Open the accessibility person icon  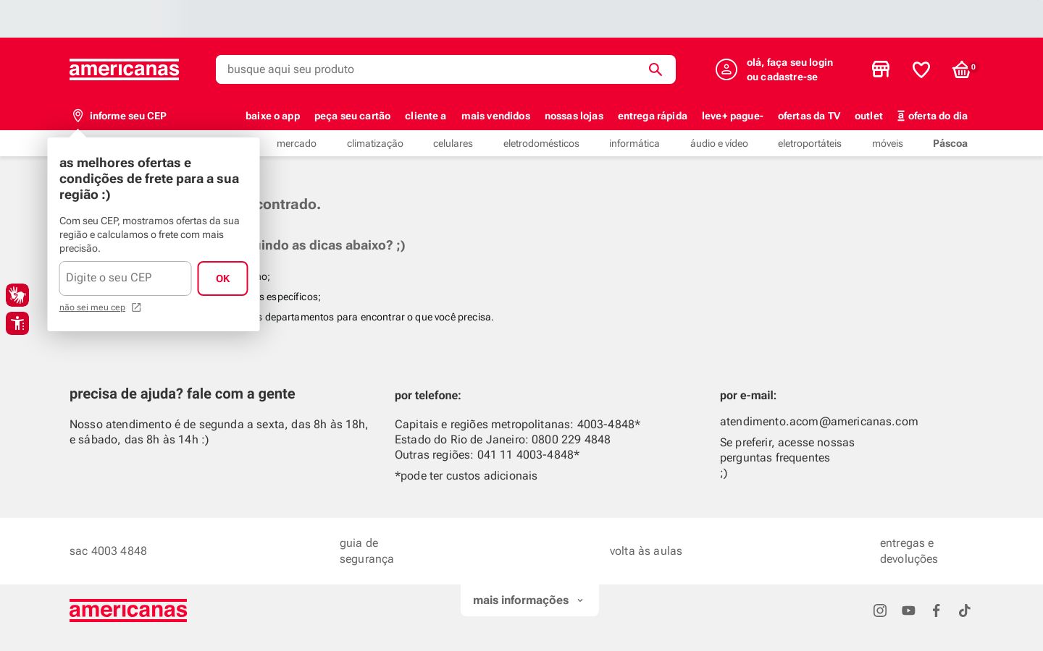click(x=17, y=323)
